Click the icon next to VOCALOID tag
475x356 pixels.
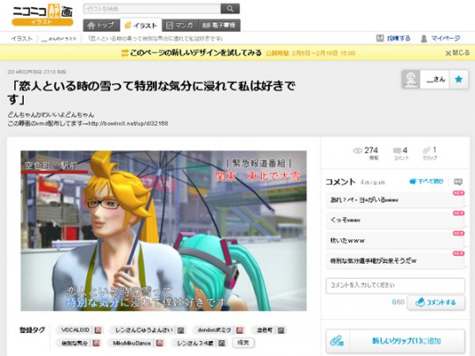coord(98,331)
